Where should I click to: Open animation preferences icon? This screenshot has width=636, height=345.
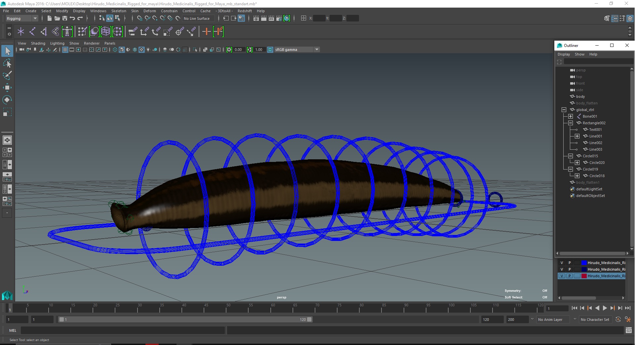627,320
